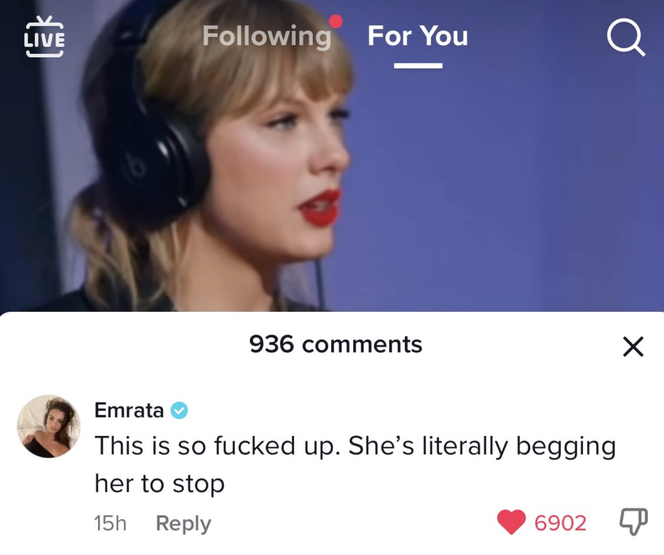Open the LIVE streams icon
The image size is (664, 555).
click(x=45, y=36)
